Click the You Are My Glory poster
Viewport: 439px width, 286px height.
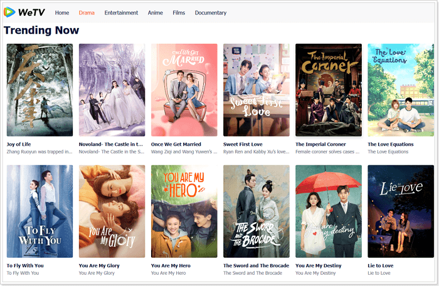click(112, 211)
